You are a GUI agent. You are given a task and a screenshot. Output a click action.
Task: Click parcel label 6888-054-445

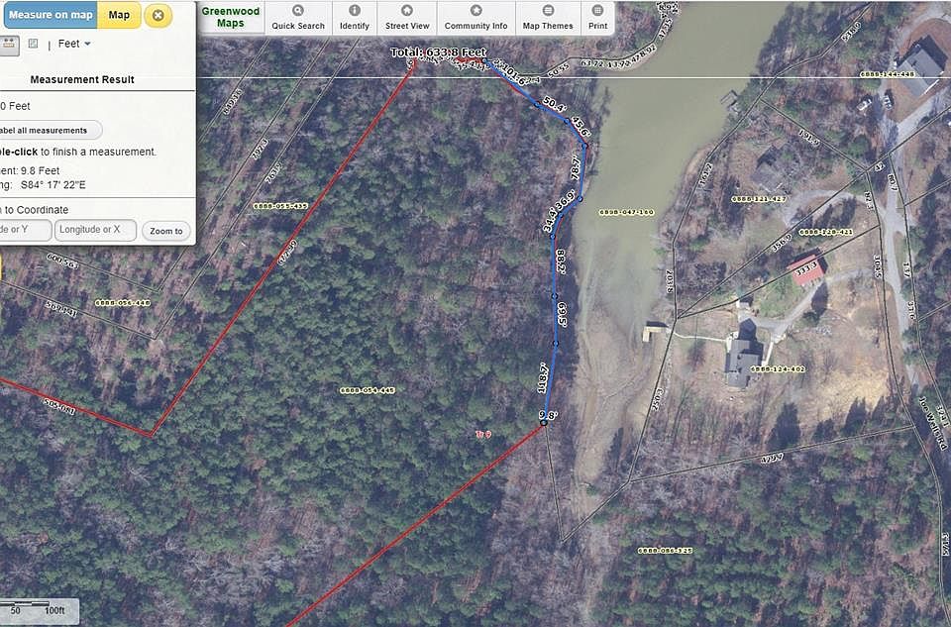(x=368, y=390)
